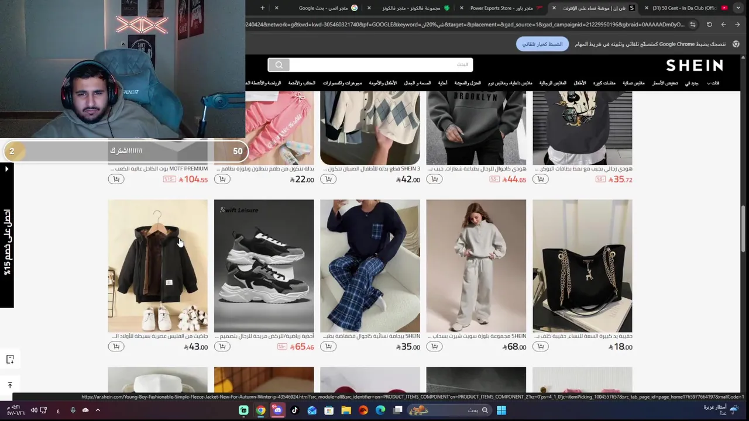The height and width of the screenshot is (421, 749).
Task: Add the 44.65 Brooklyn hoodie to cart
Action: 434,179
